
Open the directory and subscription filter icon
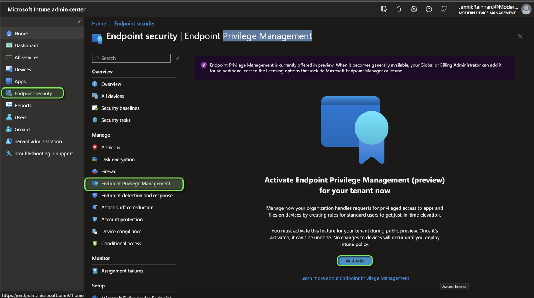[x=384, y=9]
